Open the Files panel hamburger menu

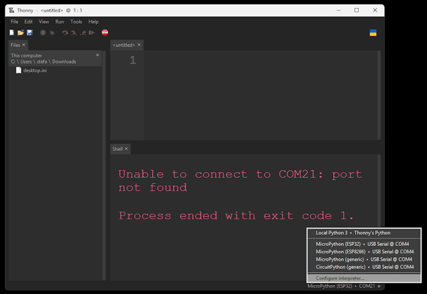[x=98, y=55]
